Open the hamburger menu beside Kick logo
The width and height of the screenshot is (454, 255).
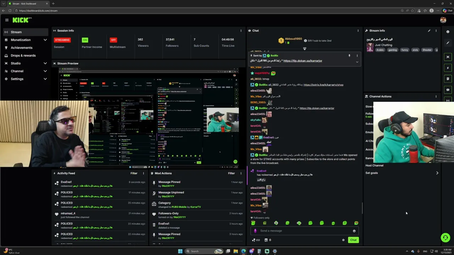tap(7, 20)
